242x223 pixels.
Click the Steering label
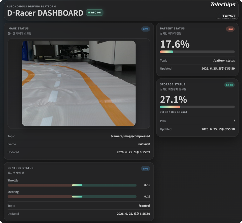click(x=13, y=192)
